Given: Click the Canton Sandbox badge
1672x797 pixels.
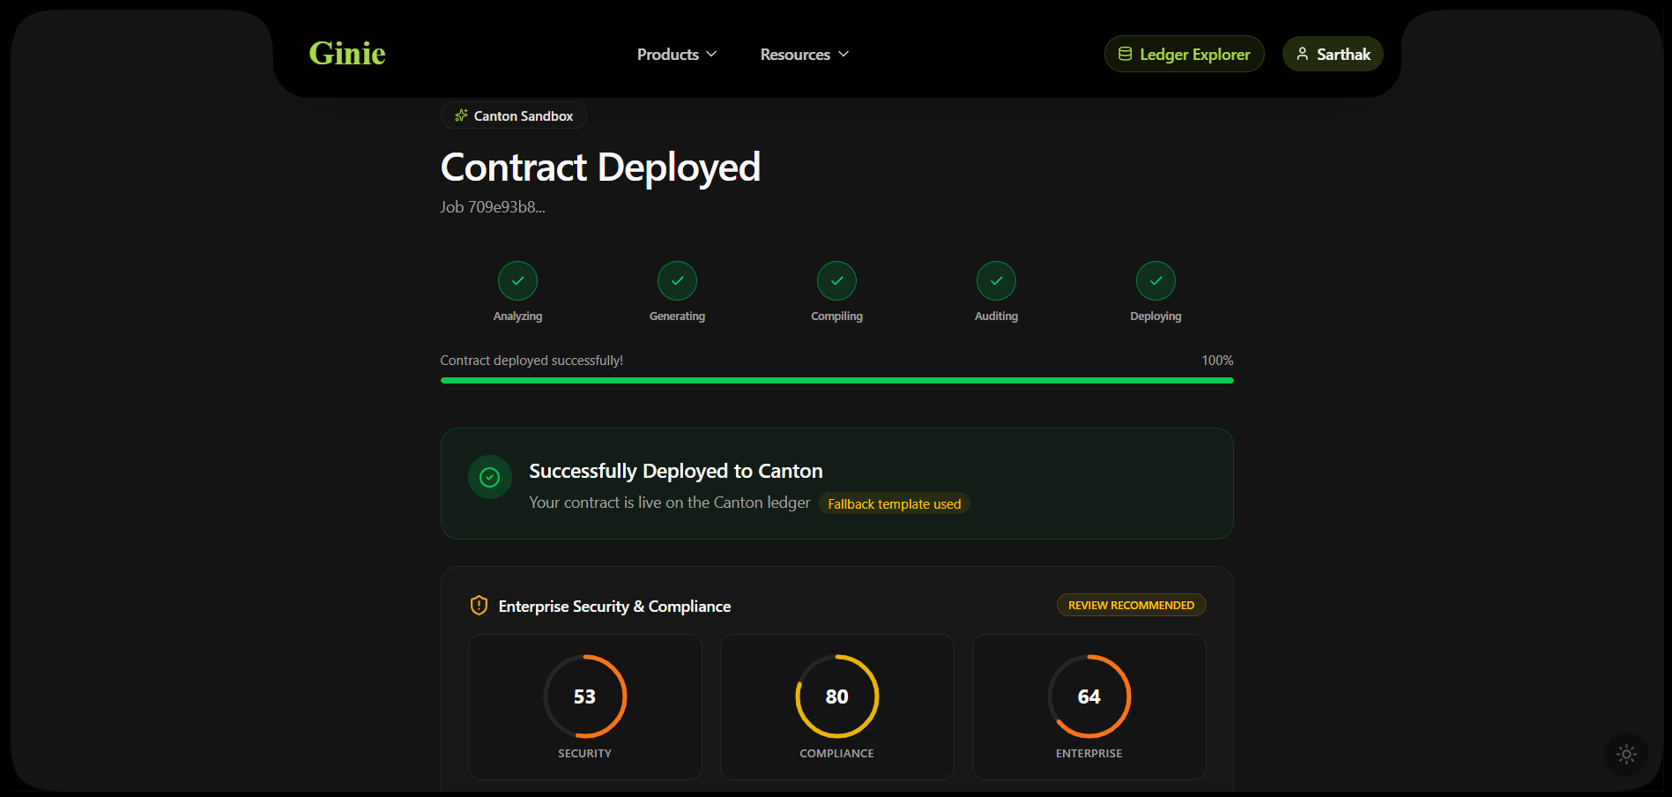Looking at the screenshot, I should tap(513, 115).
